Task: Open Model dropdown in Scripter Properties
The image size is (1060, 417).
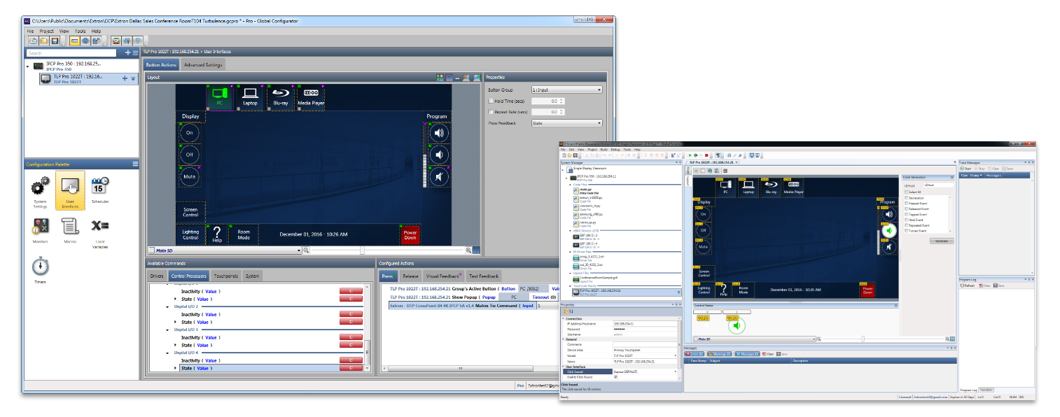Action: pos(676,355)
